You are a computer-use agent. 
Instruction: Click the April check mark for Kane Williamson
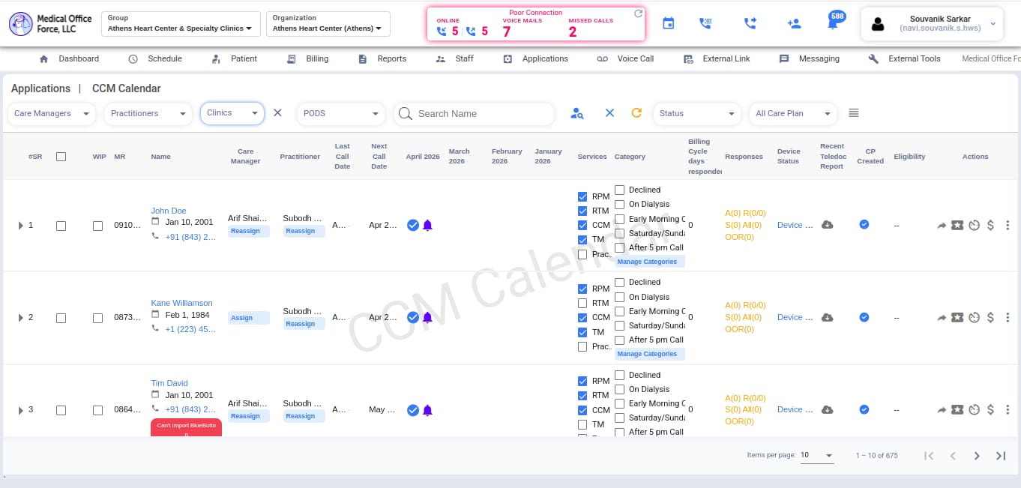point(412,318)
